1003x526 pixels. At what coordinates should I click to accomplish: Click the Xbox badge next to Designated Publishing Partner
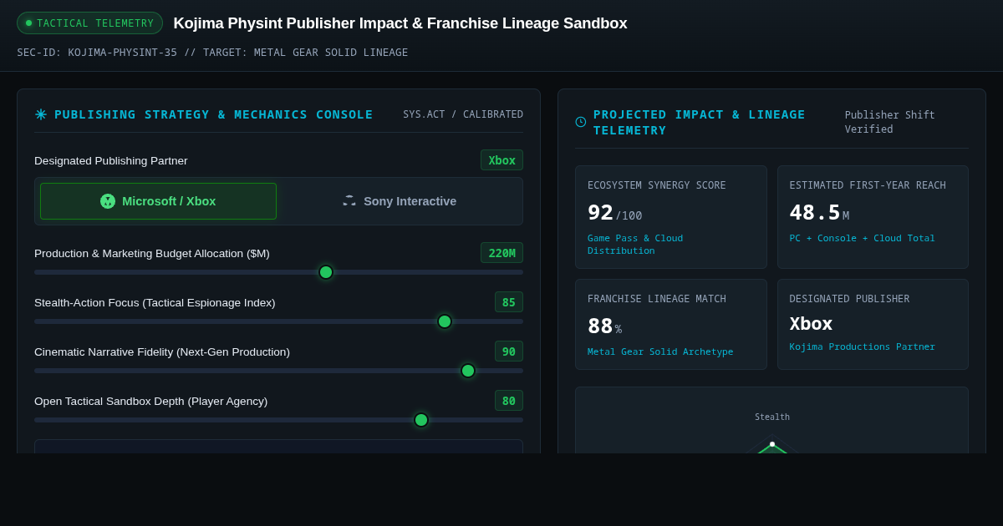(501, 160)
